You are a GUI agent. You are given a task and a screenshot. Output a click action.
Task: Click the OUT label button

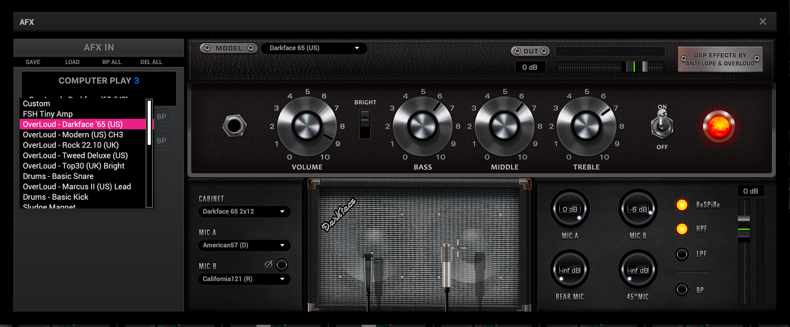pos(531,51)
